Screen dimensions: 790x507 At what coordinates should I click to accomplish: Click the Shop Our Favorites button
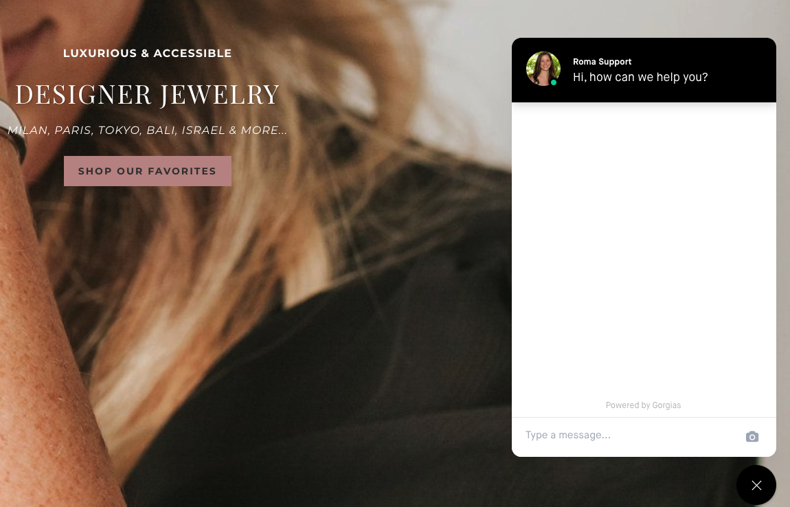tap(148, 171)
